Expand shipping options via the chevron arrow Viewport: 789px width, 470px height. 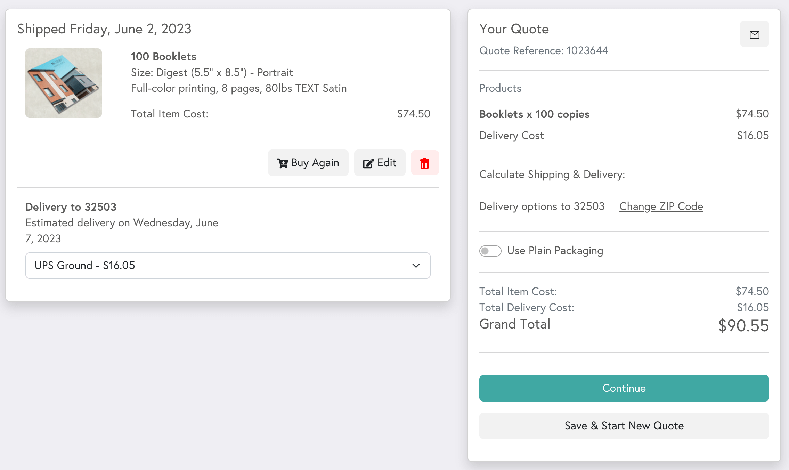pyautogui.click(x=416, y=266)
